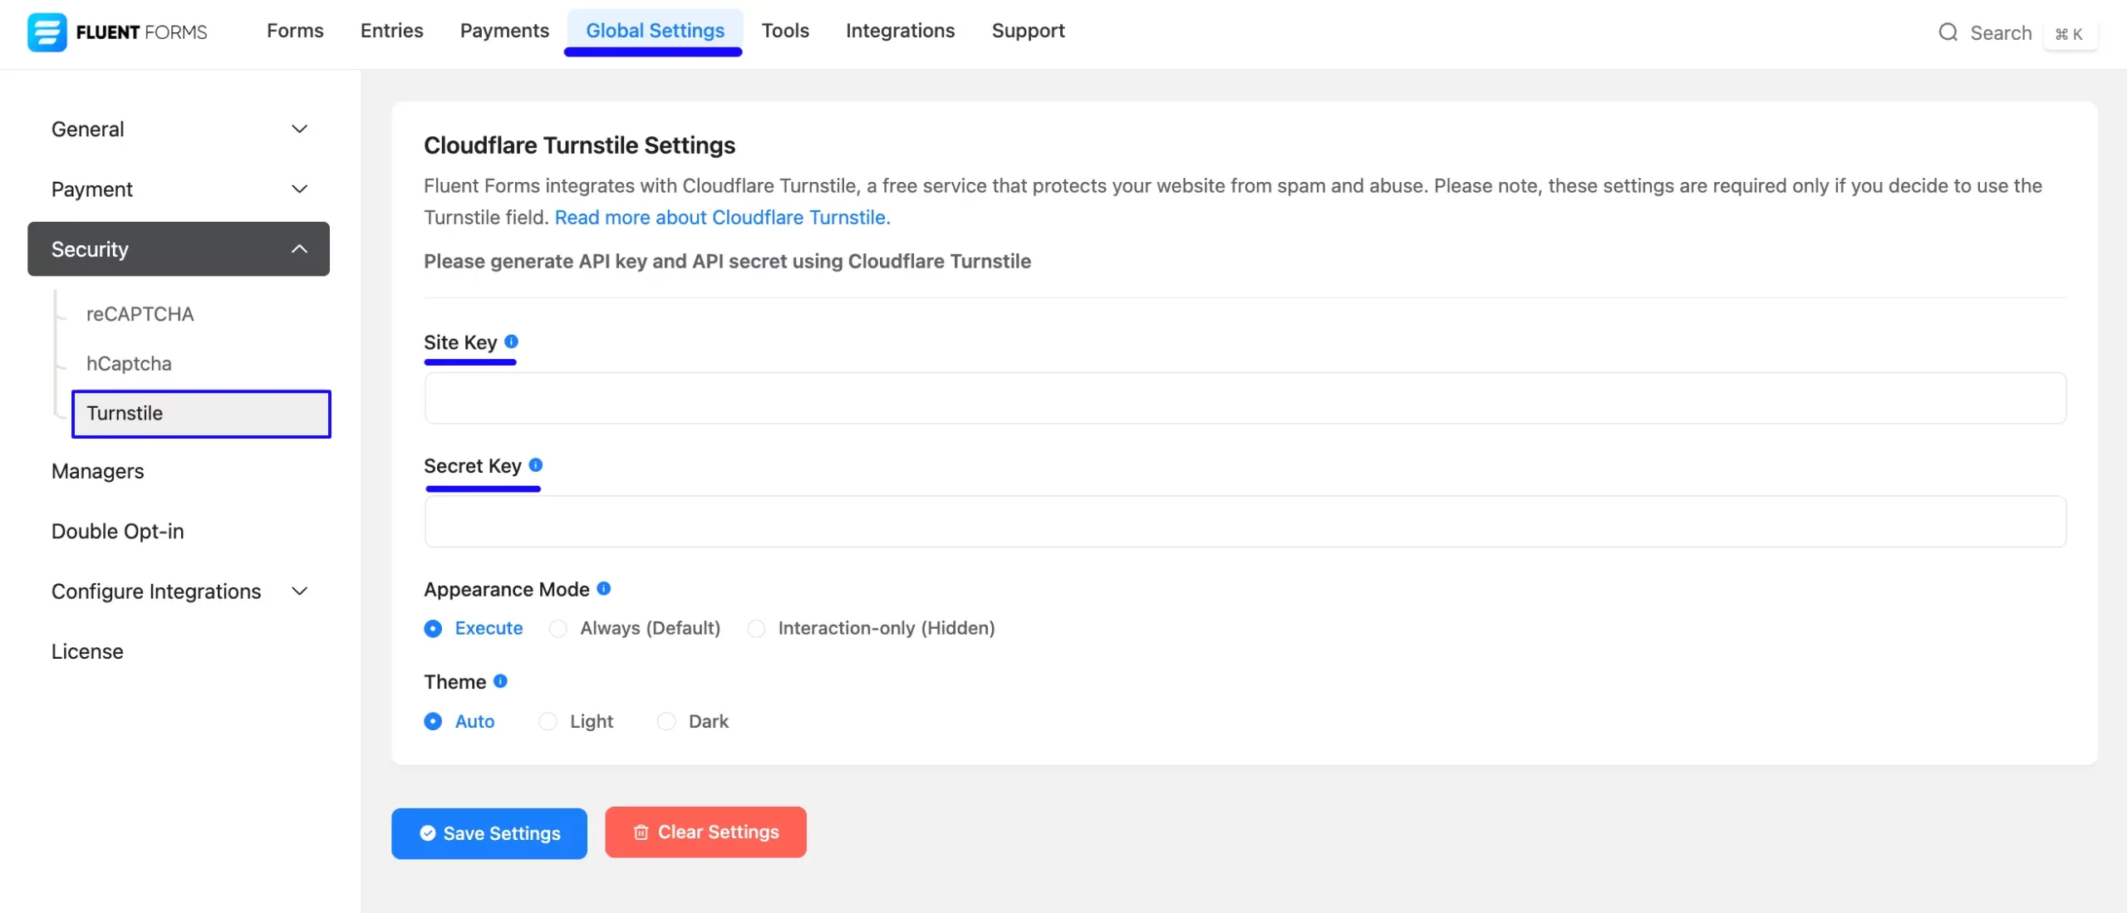Screen dimensions: 2127x913
Task: Click the ⌘K shortcut badge
Action: 2070,34
